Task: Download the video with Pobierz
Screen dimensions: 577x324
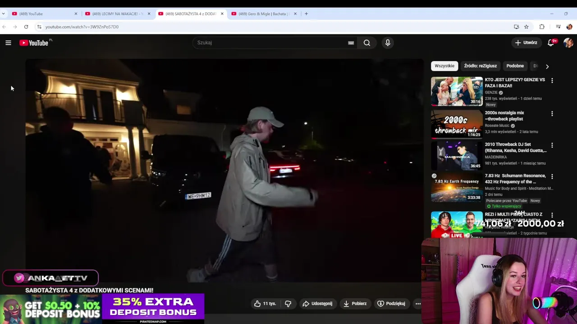Action: pos(355,304)
